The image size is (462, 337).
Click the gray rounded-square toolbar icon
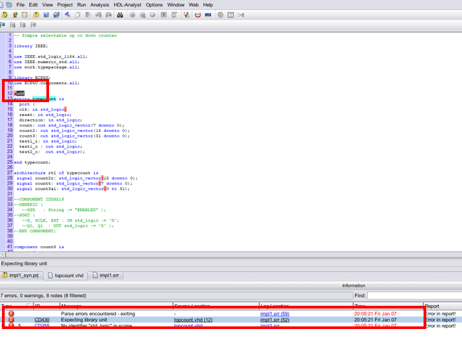tap(220, 15)
